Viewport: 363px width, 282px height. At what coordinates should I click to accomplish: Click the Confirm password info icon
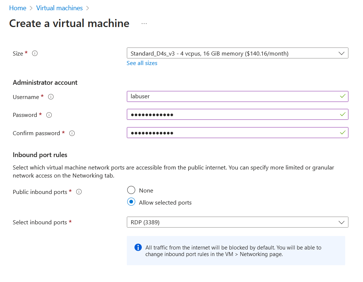pyautogui.click(x=72, y=133)
